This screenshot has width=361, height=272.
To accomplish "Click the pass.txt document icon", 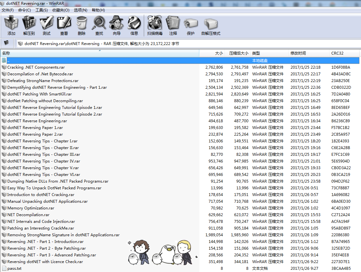I will coord(4,268).
